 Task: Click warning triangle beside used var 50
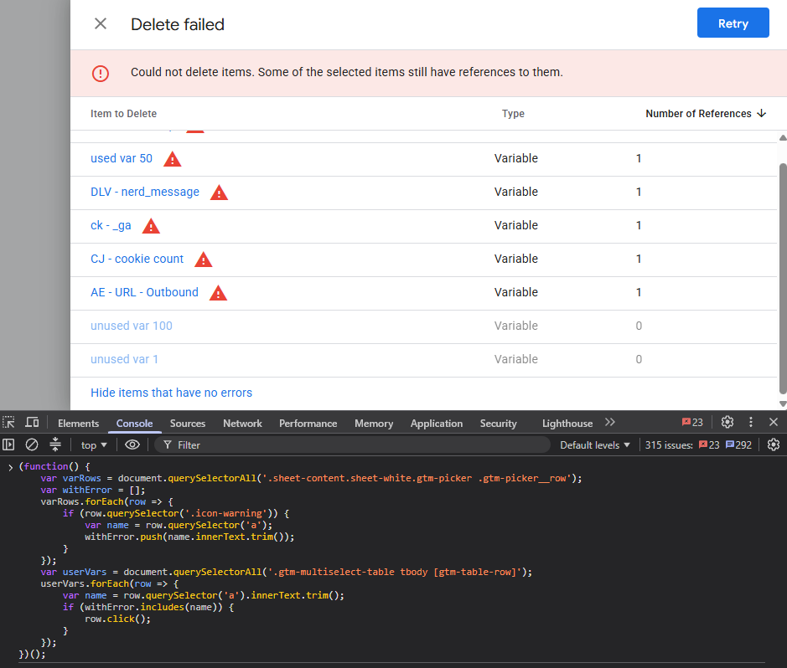pyautogui.click(x=172, y=159)
